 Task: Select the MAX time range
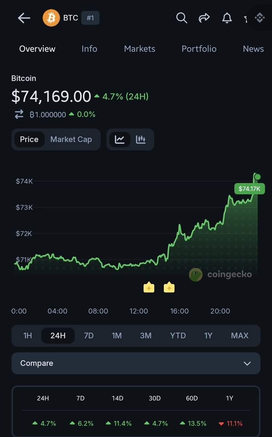pyautogui.click(x=240, y=335)
